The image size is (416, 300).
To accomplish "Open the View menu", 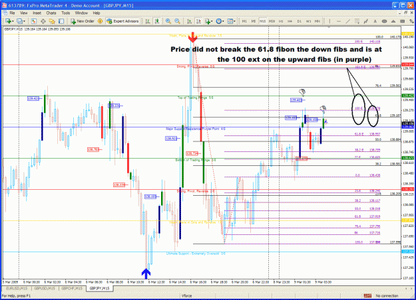I will (23, 13).
